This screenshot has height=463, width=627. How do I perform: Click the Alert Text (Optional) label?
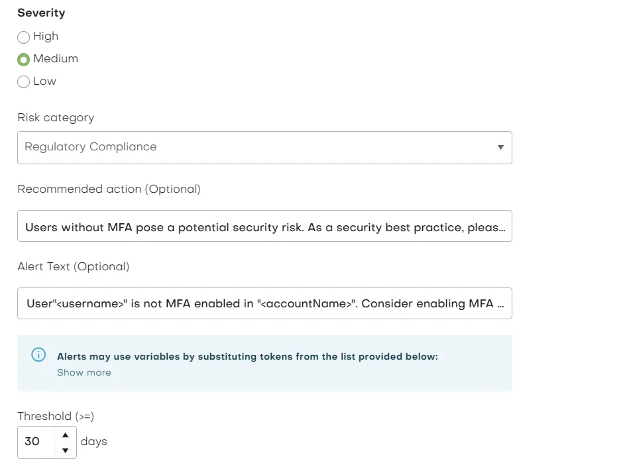coord(73,267)
